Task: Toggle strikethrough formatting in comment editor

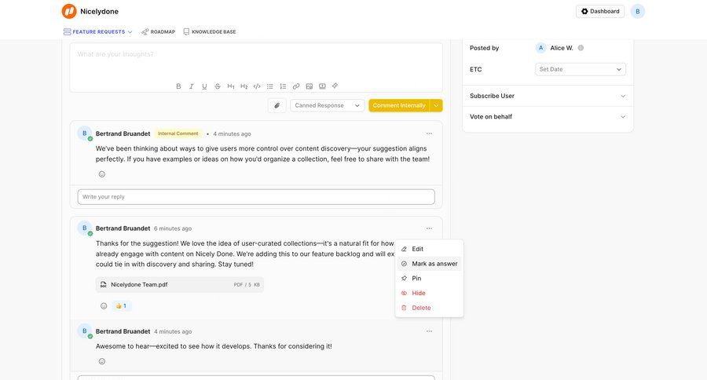Action: pyautogui.click(x=218, y=86)
